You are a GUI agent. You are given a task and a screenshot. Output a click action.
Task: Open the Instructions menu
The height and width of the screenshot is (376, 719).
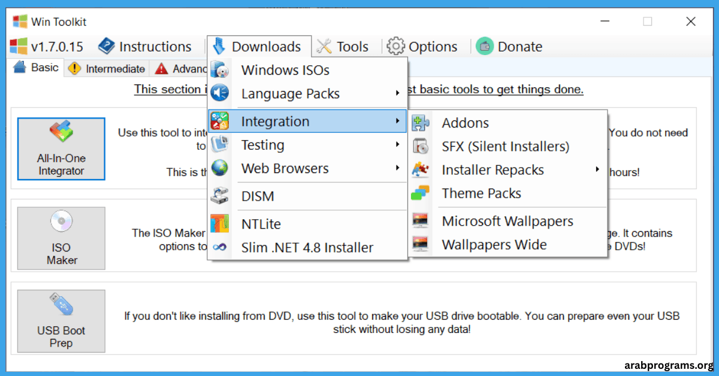pyautogui.click(x=144, y=46)
